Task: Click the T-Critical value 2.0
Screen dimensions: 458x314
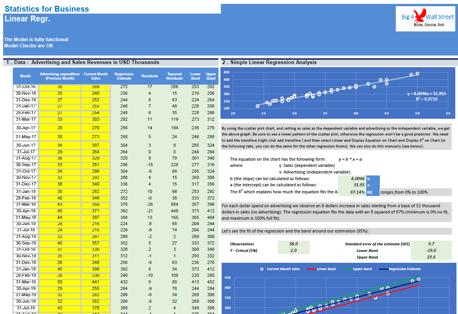Action: click(293, 250)
